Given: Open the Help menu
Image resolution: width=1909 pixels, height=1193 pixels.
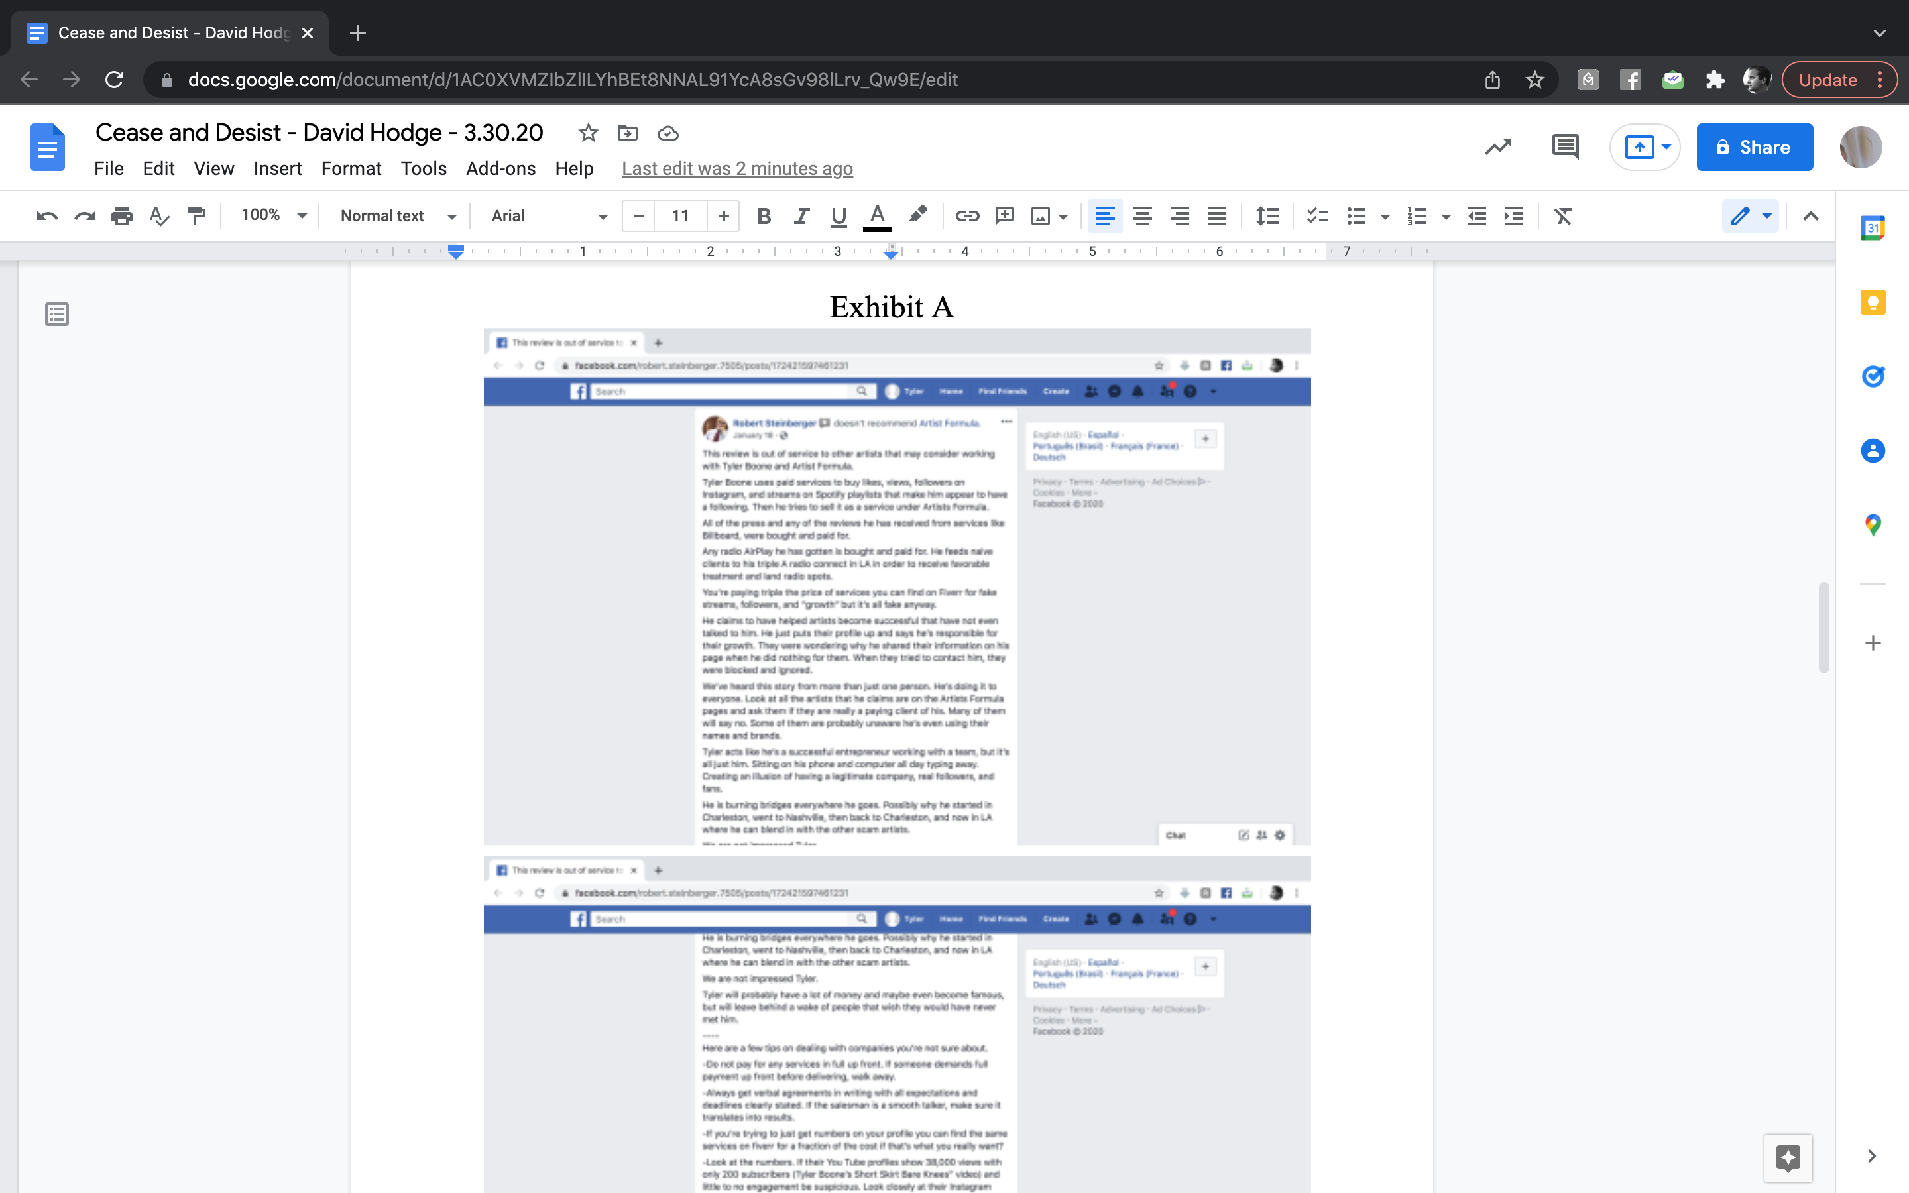Looking at the screenshot, I should click(573, 169).
